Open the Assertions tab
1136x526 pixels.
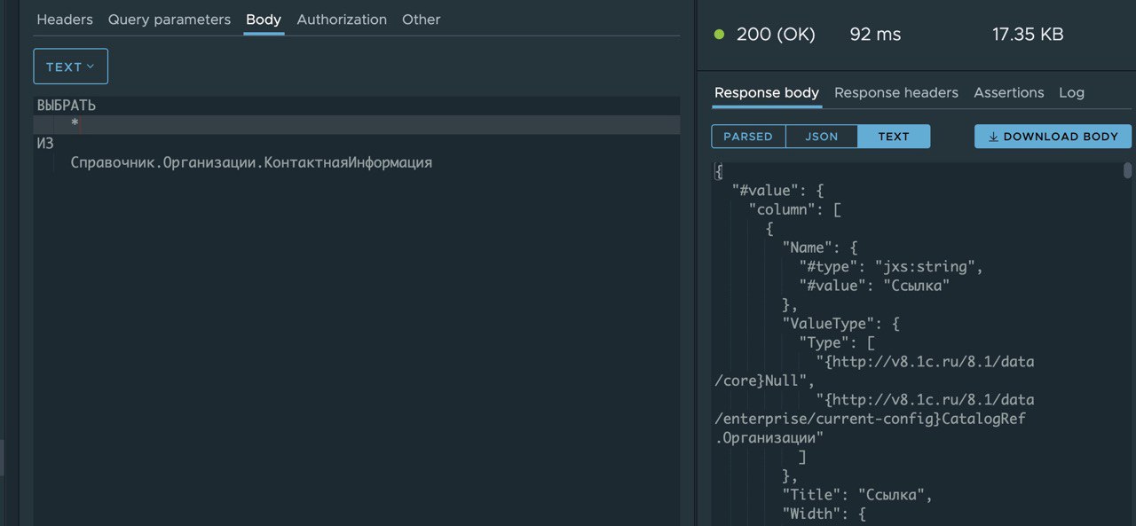click(x=1009, y=92)
